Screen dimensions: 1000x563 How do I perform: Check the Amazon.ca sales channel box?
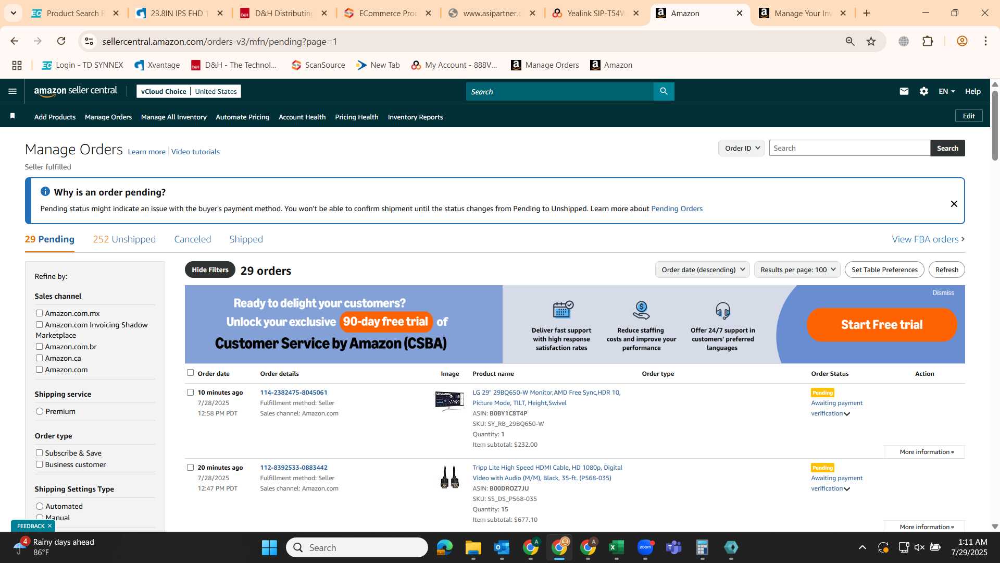[x=39, y=358]
